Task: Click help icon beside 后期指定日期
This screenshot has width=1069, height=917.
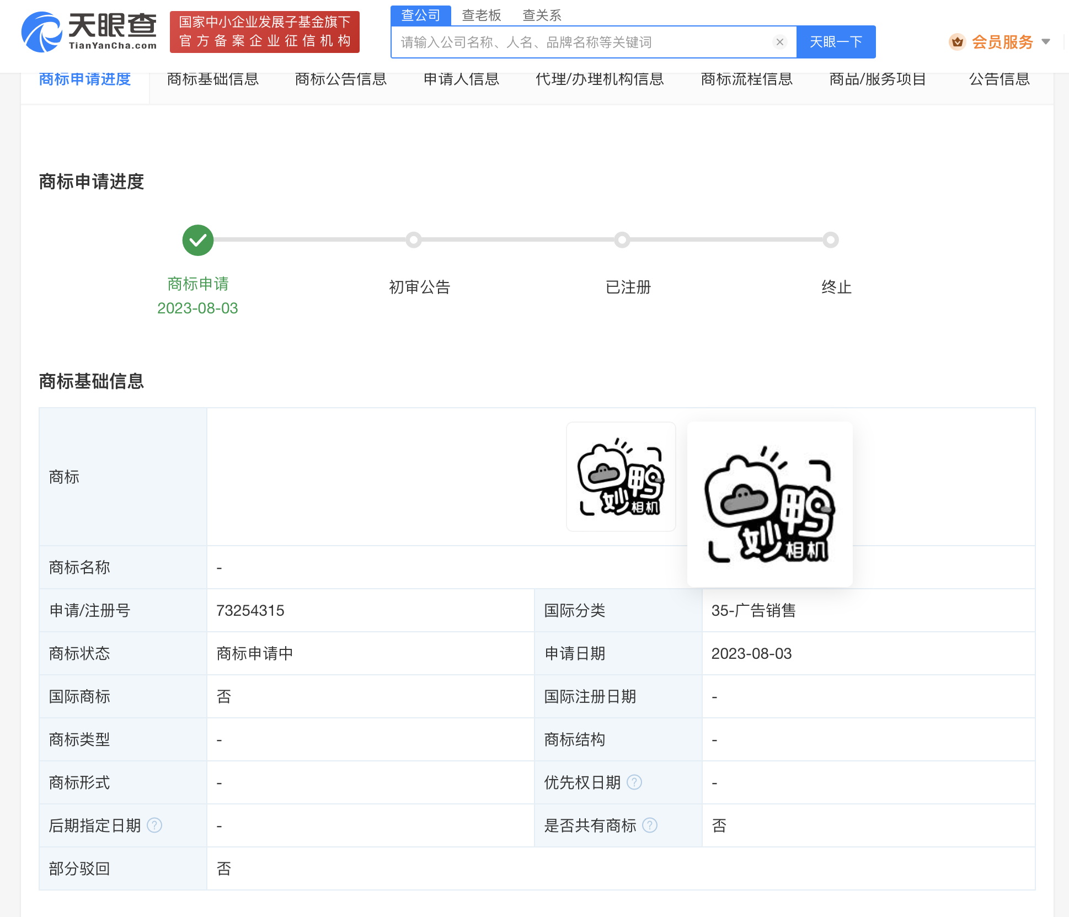Action: coord(154,825)
